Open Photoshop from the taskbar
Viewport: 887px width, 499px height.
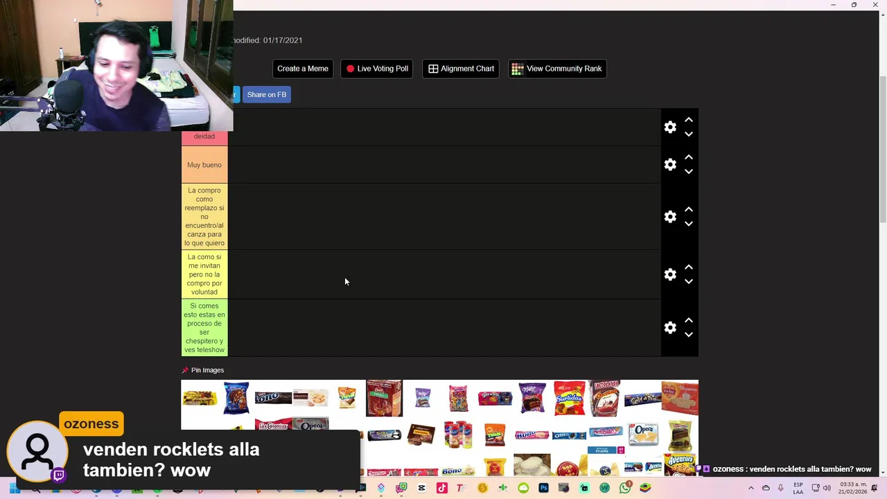pyautogui.click(x=543, y=488)
